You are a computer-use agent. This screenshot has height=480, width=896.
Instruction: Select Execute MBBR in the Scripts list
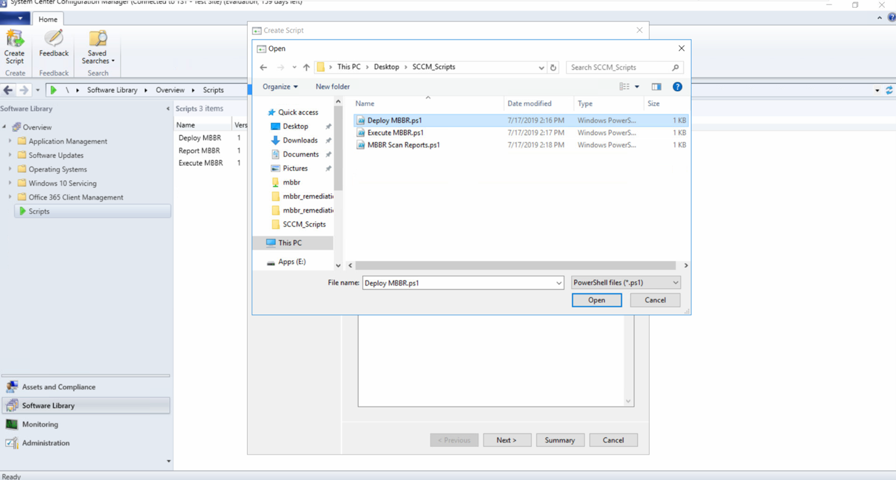pos(200,163)
